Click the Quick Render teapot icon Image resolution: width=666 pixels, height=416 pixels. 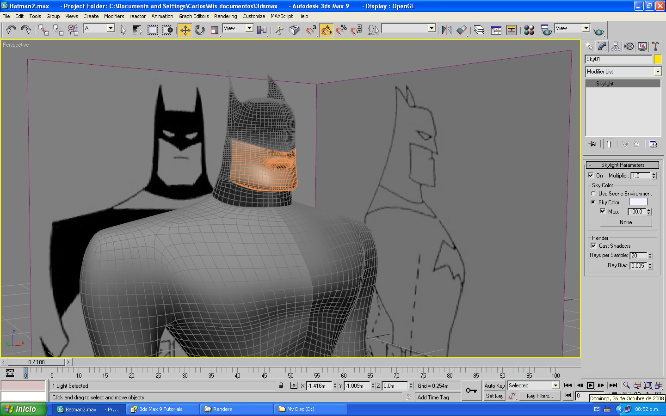[x=598, y=31]
